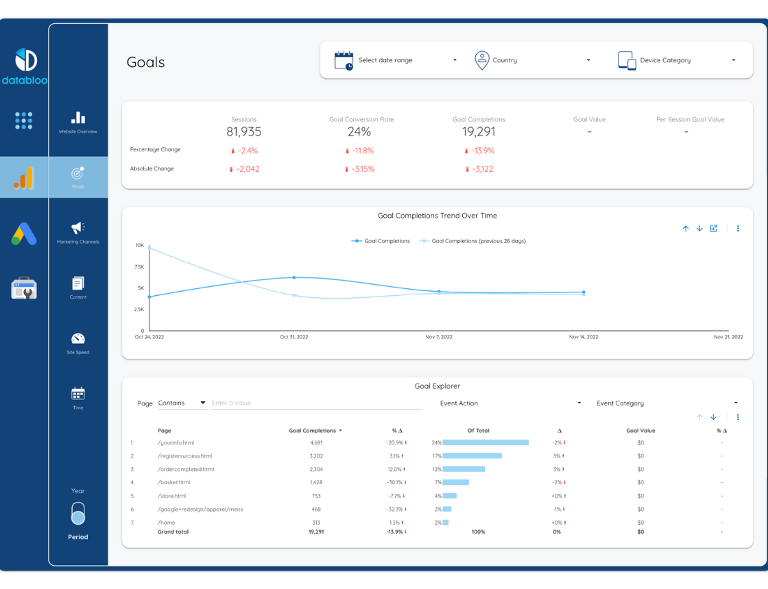
Task: Click drill up arrow on trend chart
Action: pos(685,229)
